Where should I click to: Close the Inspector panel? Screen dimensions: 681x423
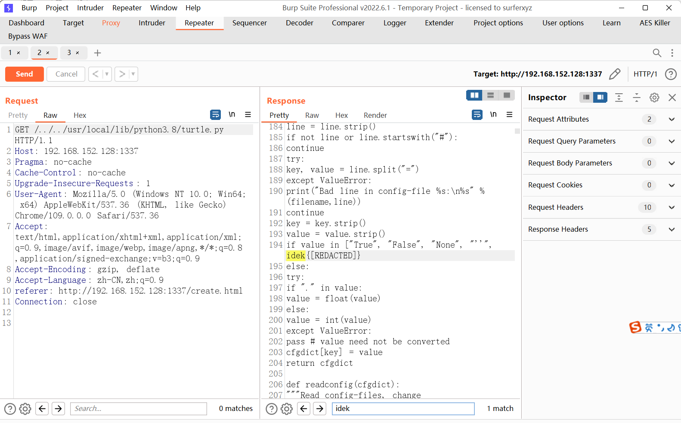click(x=672, y=98)
